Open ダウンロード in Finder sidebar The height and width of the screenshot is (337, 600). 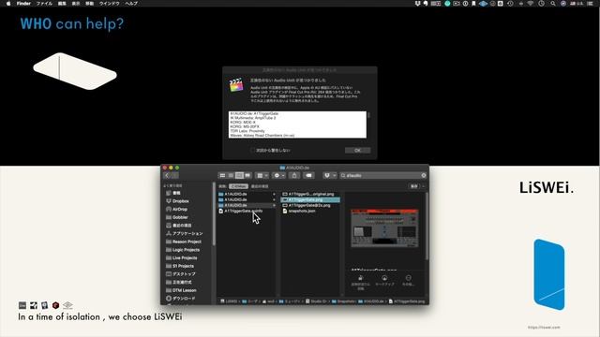point(184,299)
